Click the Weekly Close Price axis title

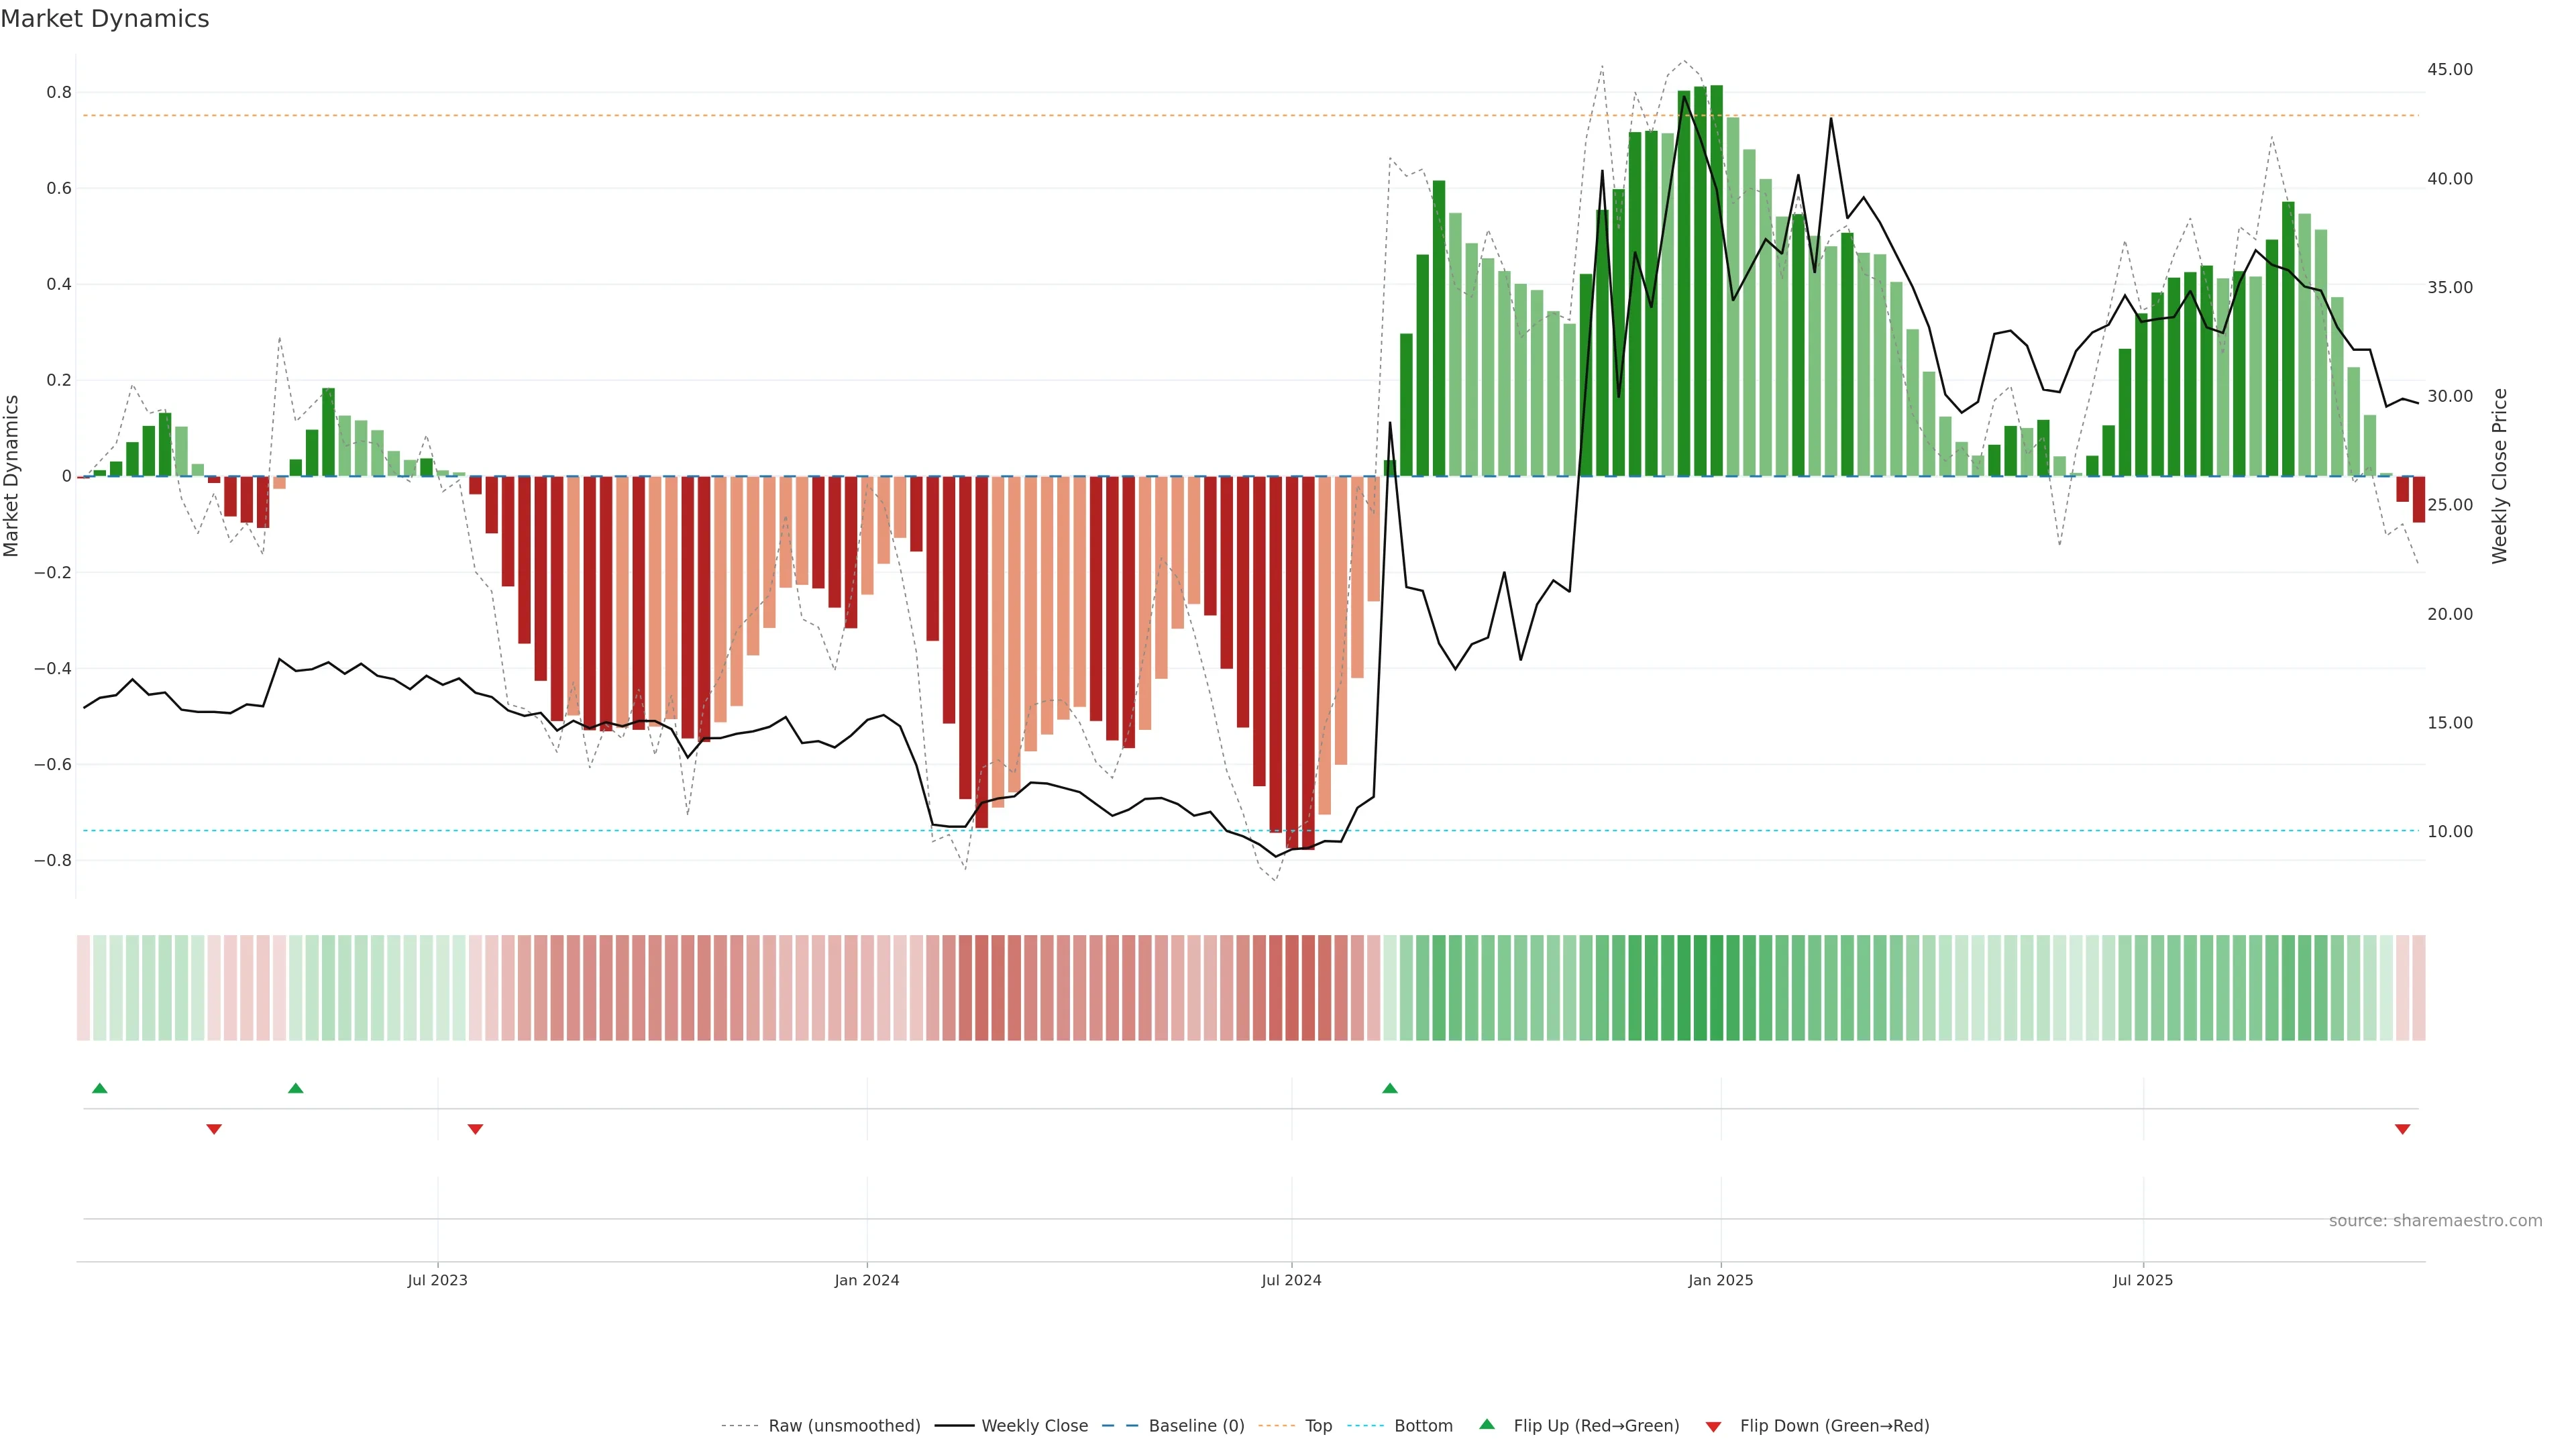tap(2499, 476)
